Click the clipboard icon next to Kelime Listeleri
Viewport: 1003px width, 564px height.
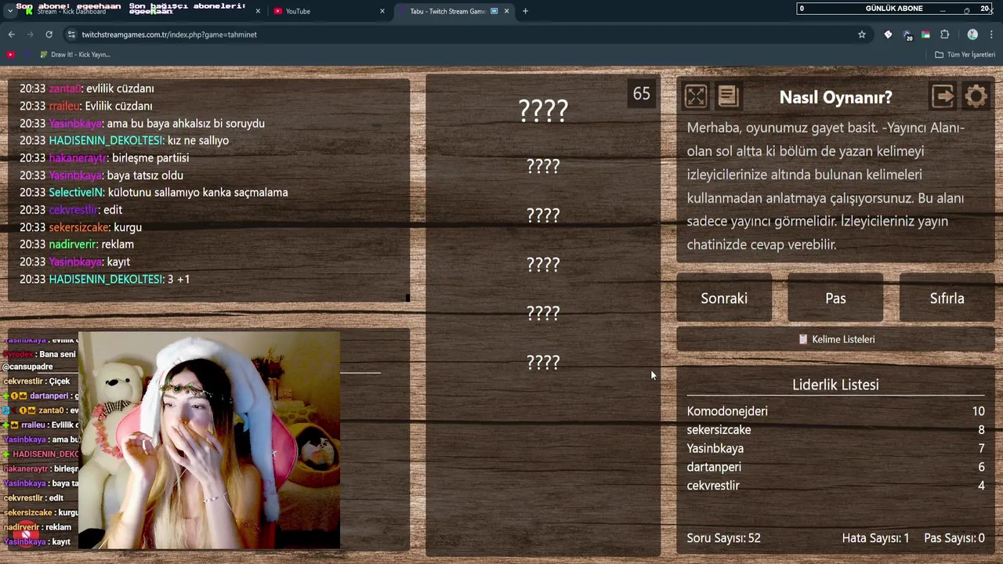[803, 339]
